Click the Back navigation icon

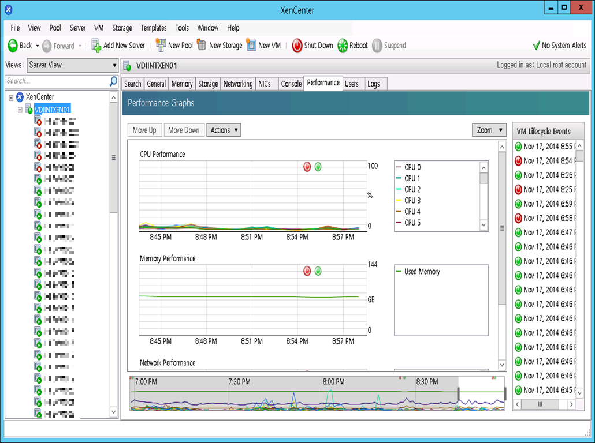[x=13, y=46]
